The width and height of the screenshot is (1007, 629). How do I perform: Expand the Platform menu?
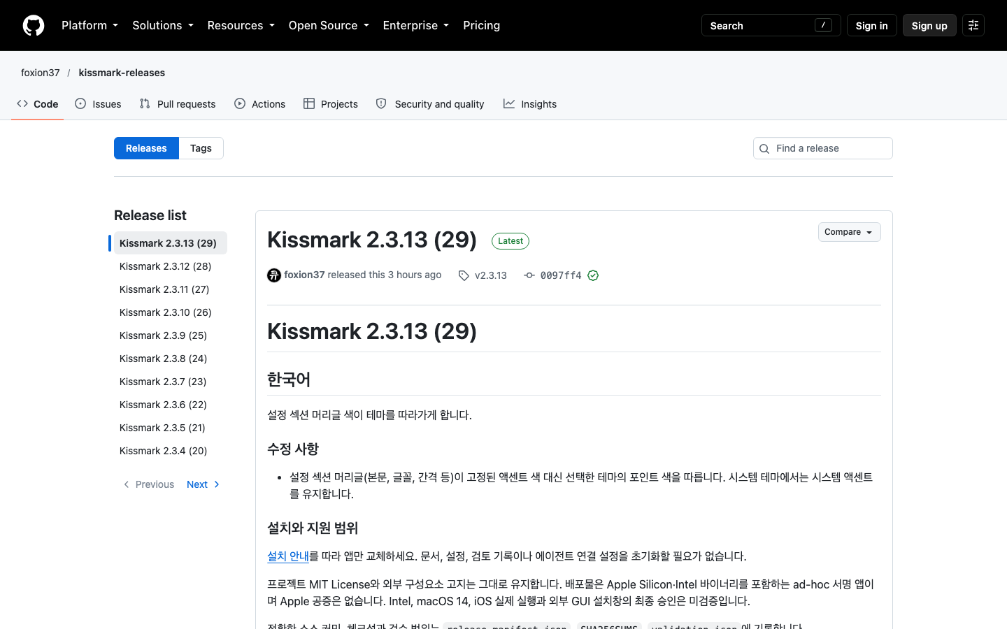[x=90, y=25]
